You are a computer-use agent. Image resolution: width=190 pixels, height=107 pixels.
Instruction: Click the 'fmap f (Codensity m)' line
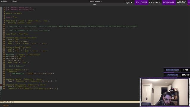(32, 81)
